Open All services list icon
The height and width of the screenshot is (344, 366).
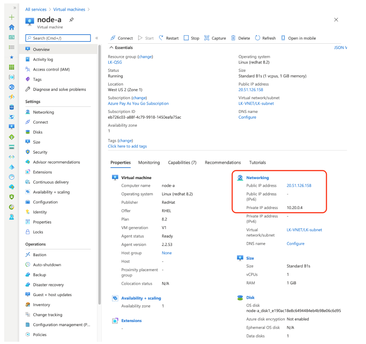coord(11,47)
